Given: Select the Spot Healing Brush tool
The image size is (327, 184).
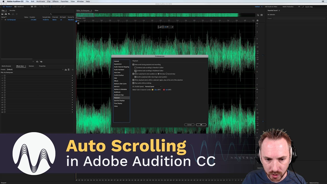Looking at the screenshot, I should click(64, 7).
